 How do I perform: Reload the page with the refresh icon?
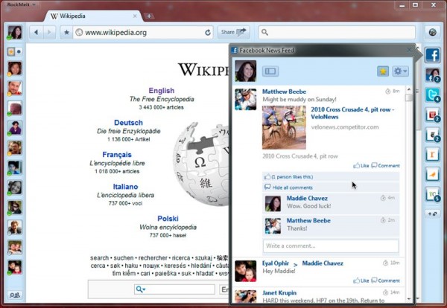tap(208, 33)
